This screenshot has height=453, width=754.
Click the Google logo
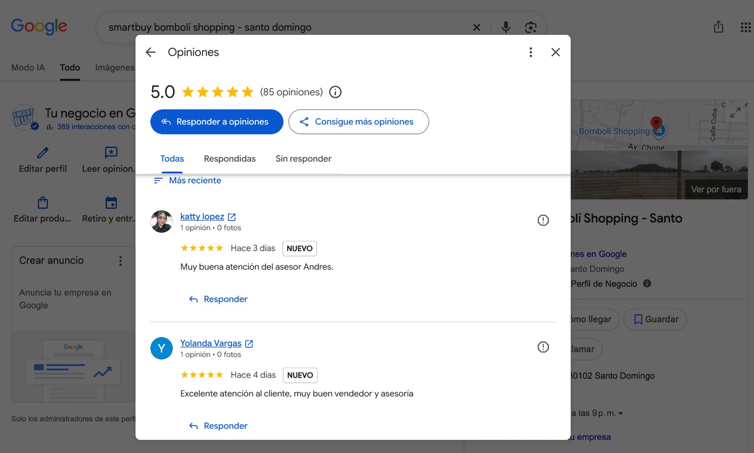pyautogui.click(x=39, y=26)
